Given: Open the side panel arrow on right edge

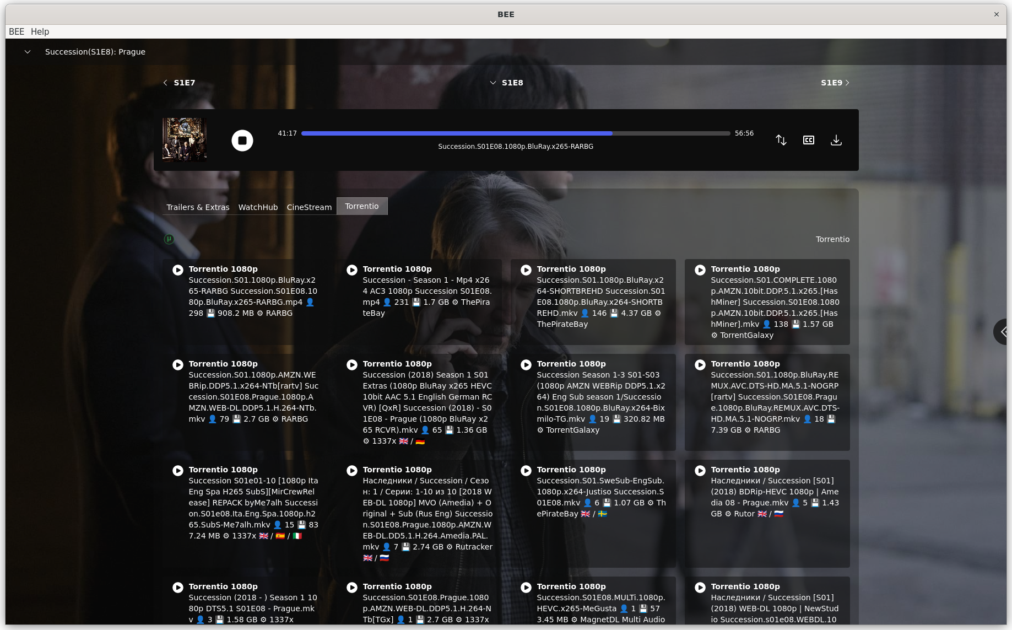Looking at the screenshot, I should 1002,332.
